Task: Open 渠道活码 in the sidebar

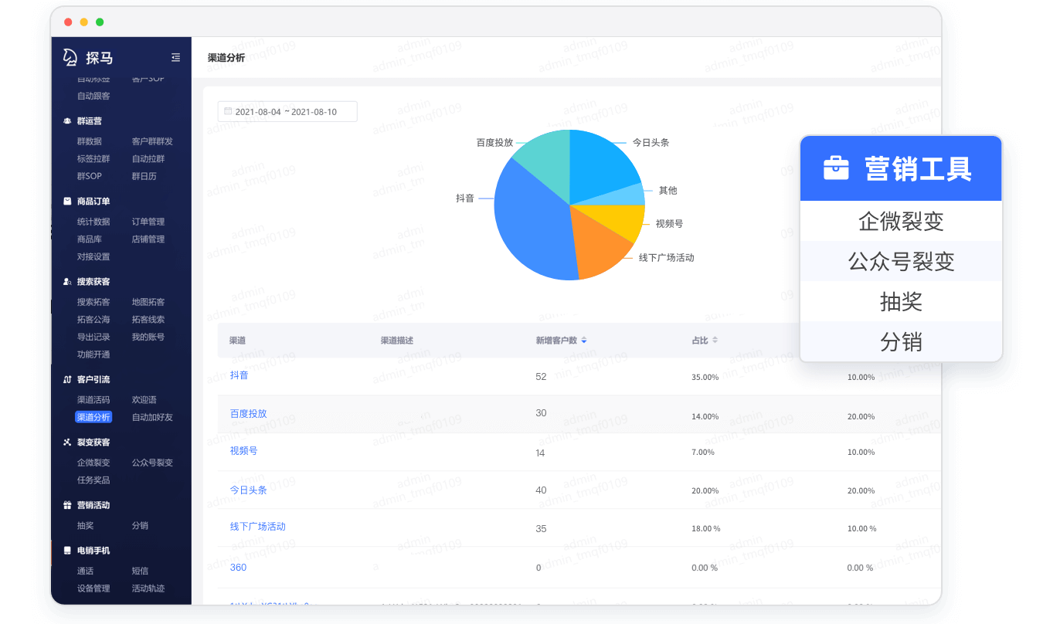Action: pos(93,400)
